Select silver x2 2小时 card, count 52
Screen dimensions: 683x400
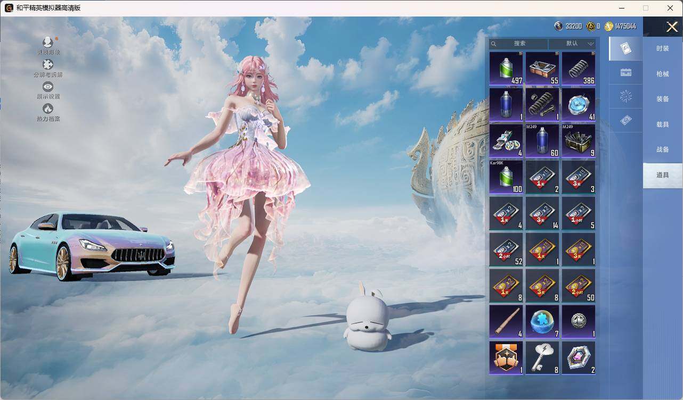pos(506,249)
